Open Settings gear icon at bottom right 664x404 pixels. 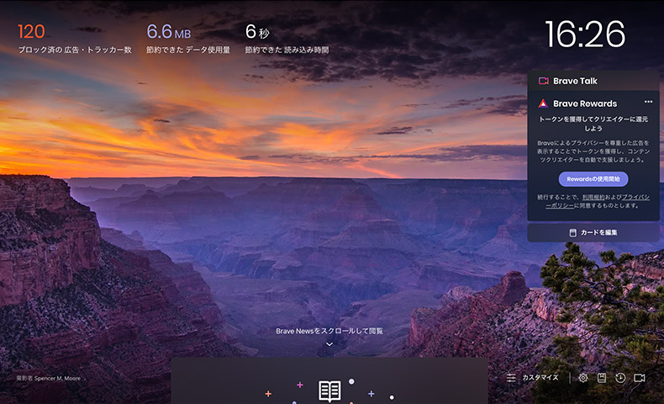point(583,378)
